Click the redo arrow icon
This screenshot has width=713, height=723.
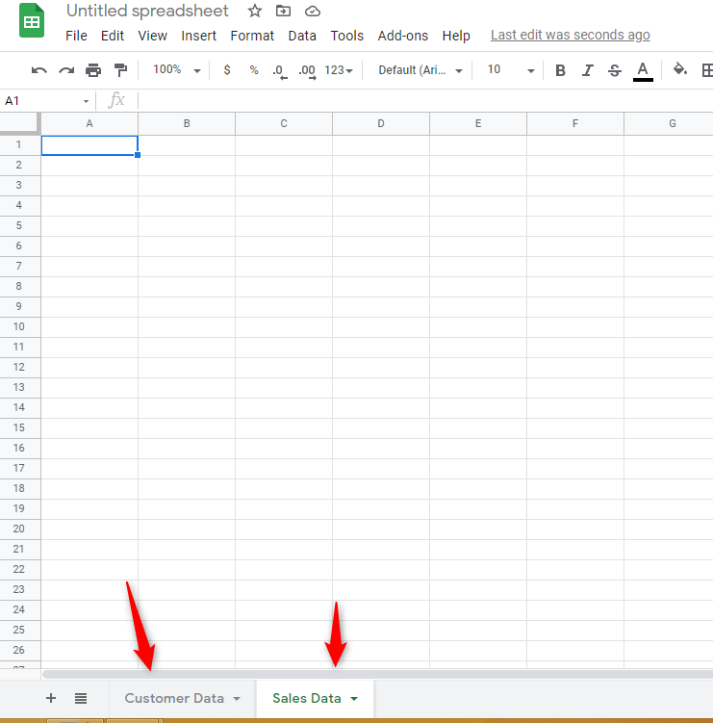[66, 70]
